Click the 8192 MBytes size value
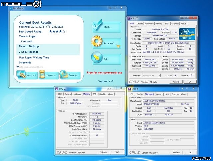 tap(75, 103)
